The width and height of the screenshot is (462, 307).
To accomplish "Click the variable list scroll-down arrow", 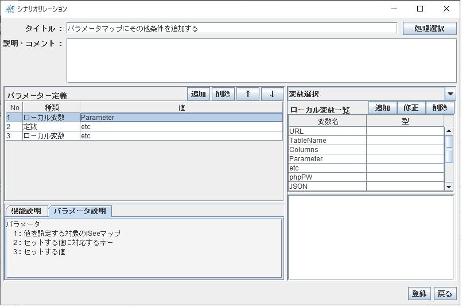I will 448,186.
